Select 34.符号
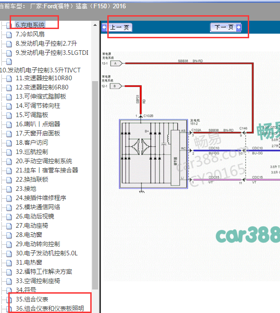Viewport: 280px width, 313px height. coord(26,289)
